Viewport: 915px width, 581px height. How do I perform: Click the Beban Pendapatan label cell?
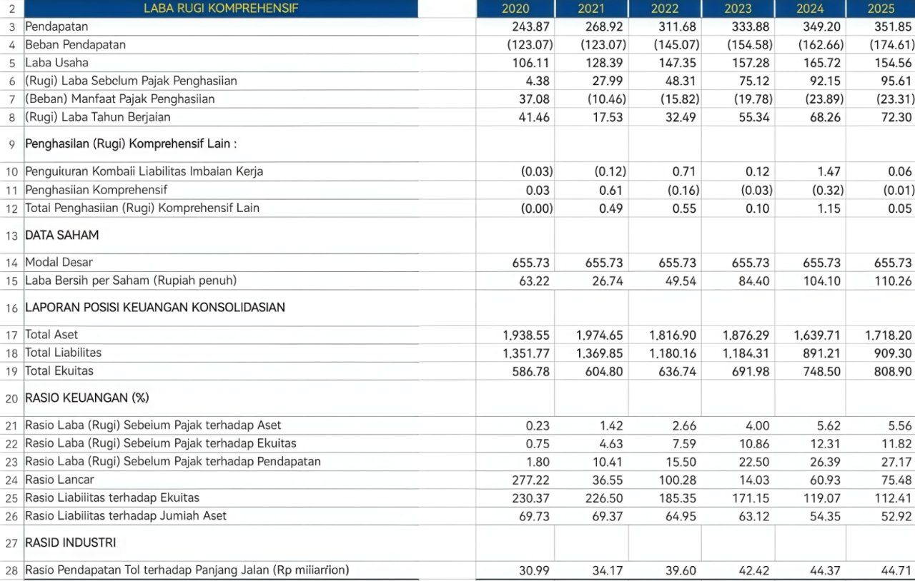tap(75, 45)
